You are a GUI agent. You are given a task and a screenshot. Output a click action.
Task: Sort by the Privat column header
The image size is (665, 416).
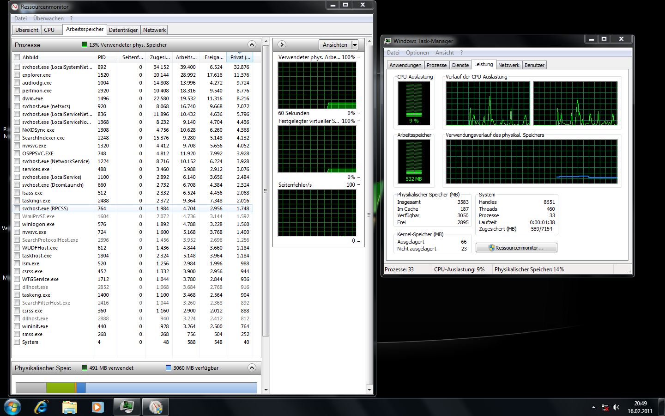click(240, 57)
